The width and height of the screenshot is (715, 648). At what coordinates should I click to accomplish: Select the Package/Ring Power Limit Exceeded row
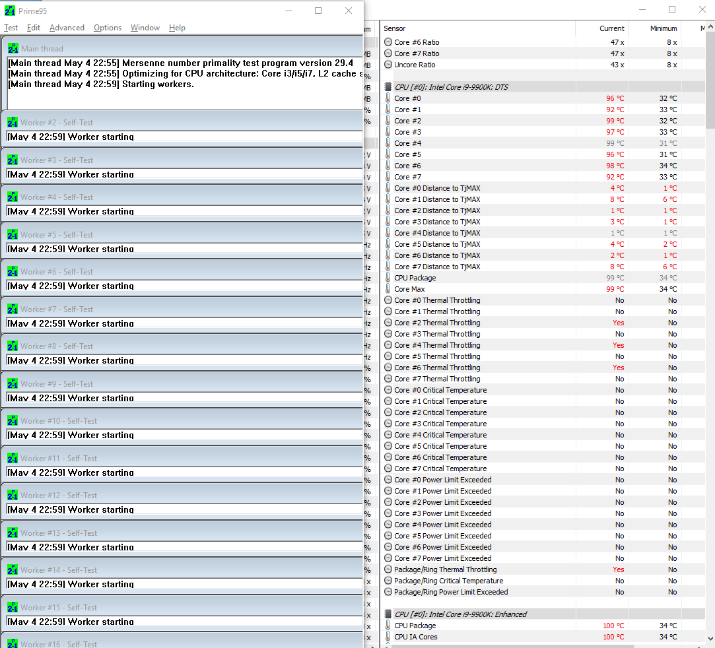coord(543,592)
